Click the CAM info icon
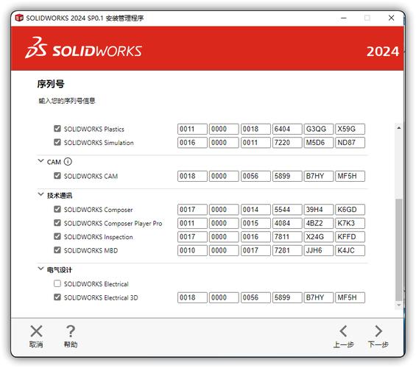Viewport: 416px width, 368px height. point(68,161)
